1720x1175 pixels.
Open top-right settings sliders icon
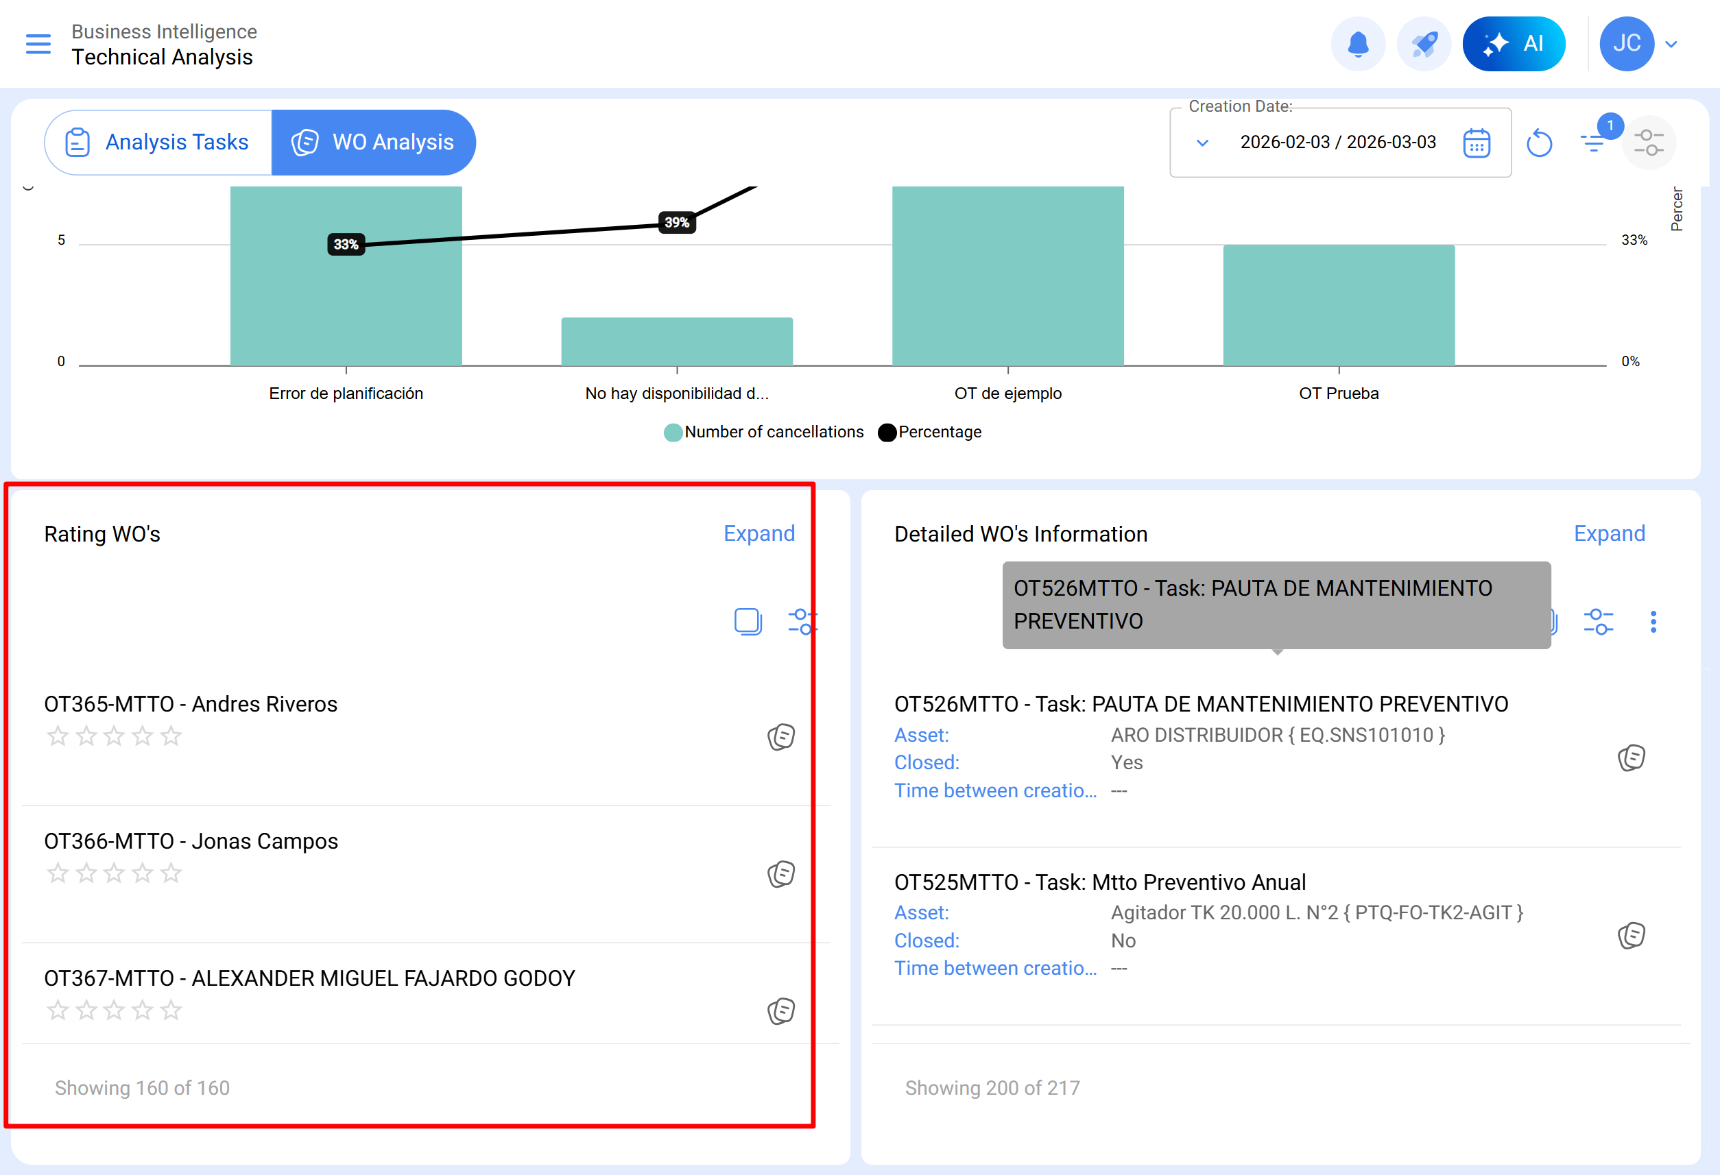pos(1648,143)
